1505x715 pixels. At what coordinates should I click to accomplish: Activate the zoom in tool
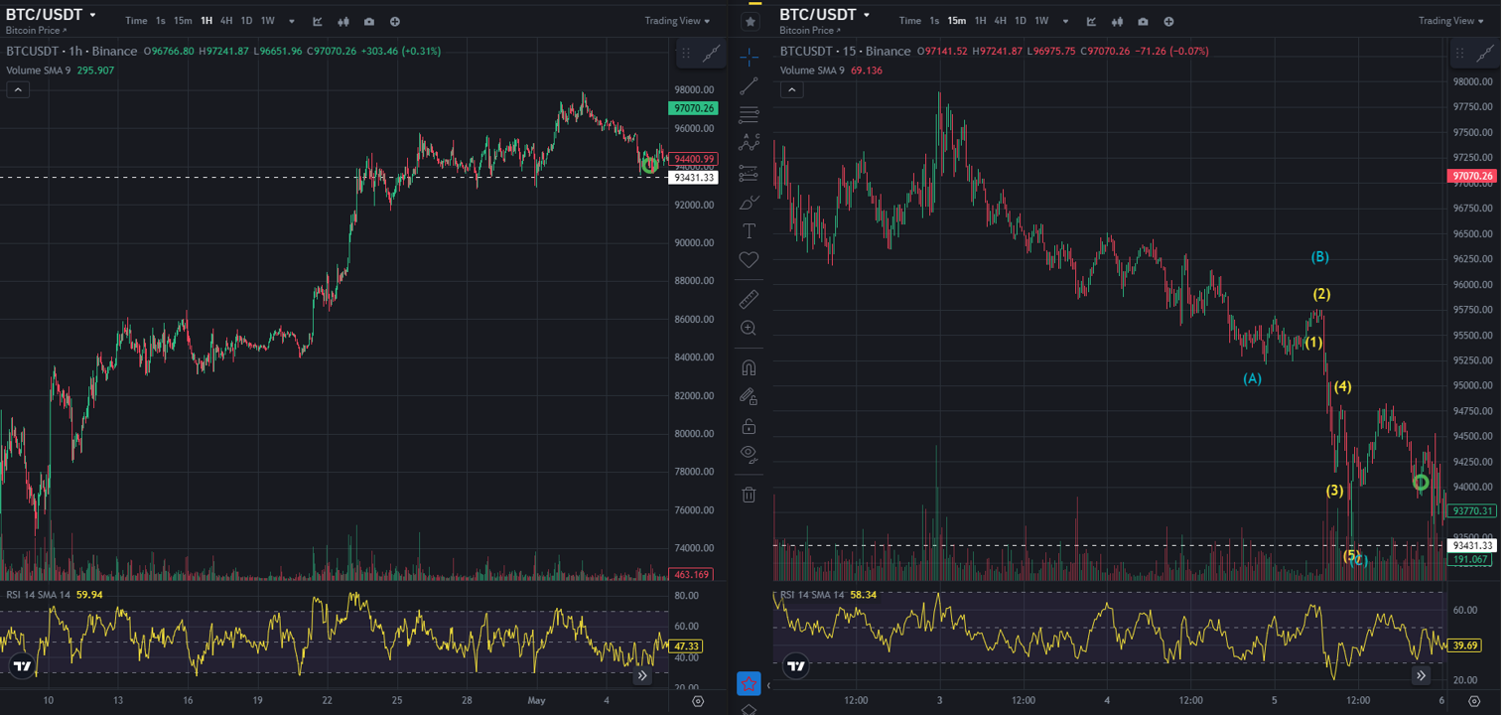[750, 328]
